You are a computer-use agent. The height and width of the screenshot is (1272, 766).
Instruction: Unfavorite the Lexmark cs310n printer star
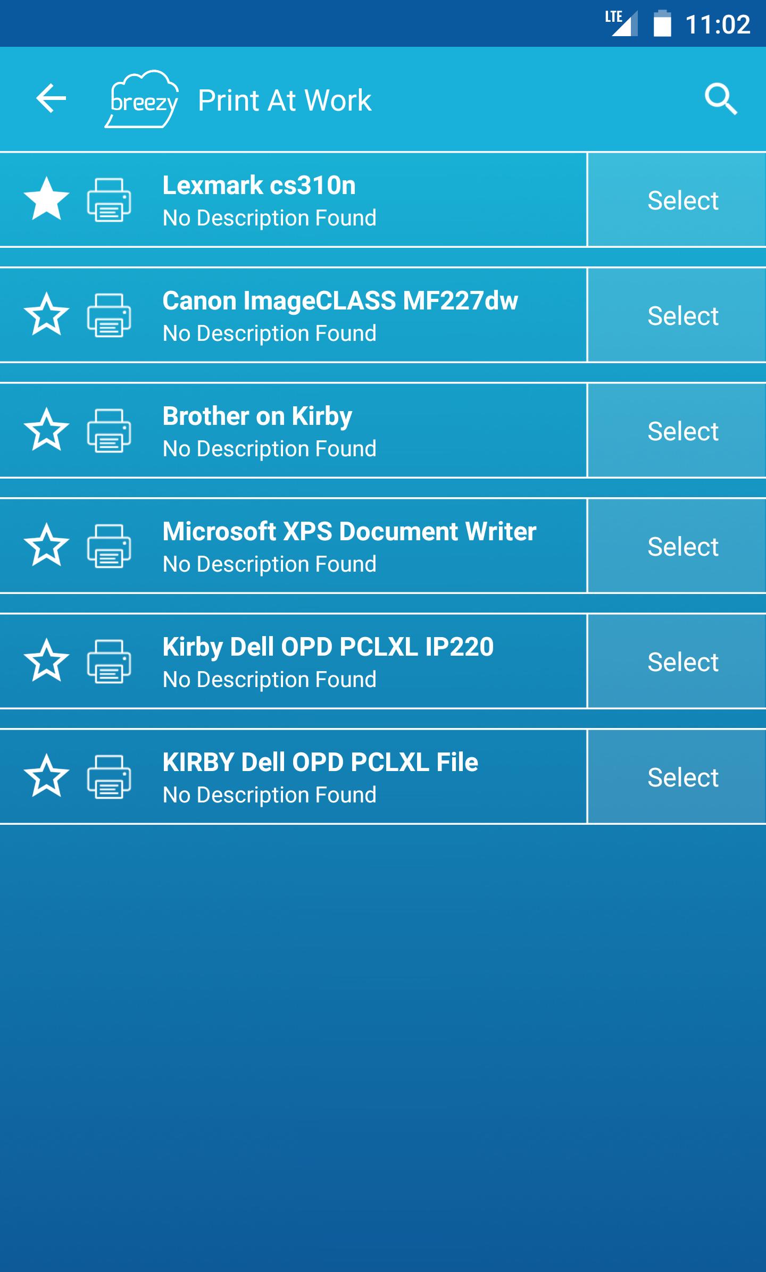click(x=47, y=199)
